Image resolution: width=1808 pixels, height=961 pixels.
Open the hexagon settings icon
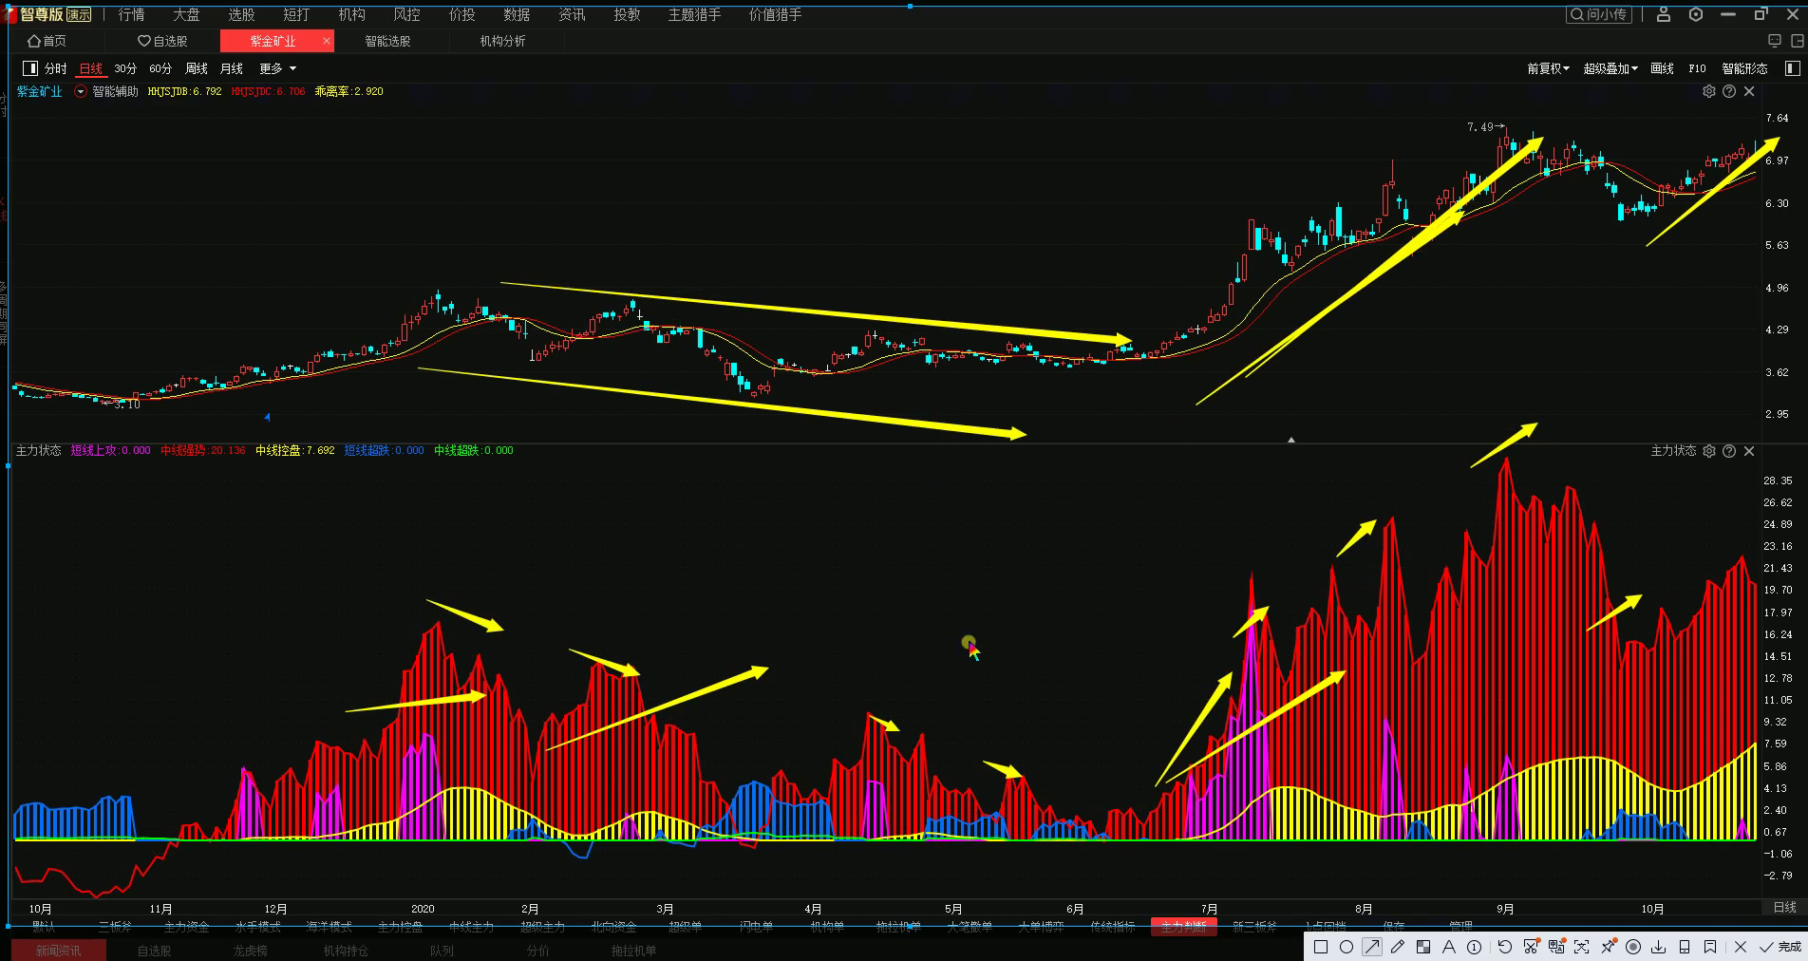tap(1696, 14)
